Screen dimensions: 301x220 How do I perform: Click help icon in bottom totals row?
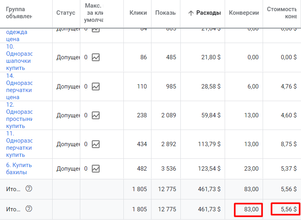28,209
